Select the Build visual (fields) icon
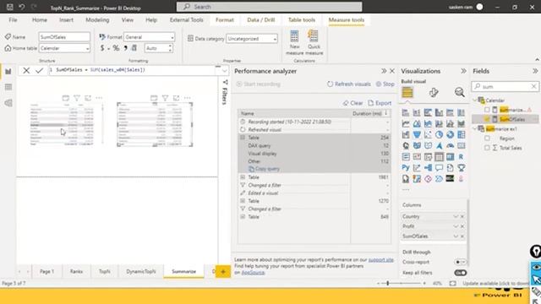The height and width of the screenshot is (304, 541). coord(407,92)
